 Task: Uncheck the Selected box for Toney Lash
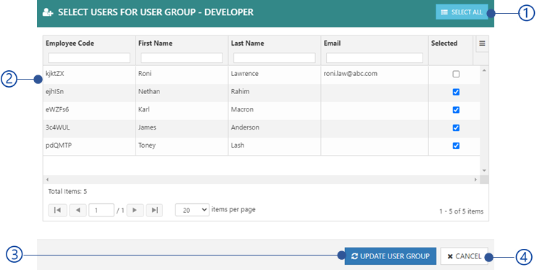coord(456,145)
